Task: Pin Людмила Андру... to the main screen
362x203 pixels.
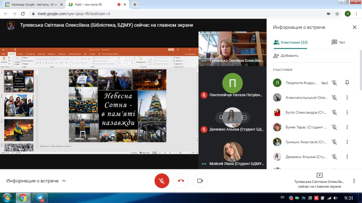Action: pos(347,83)
